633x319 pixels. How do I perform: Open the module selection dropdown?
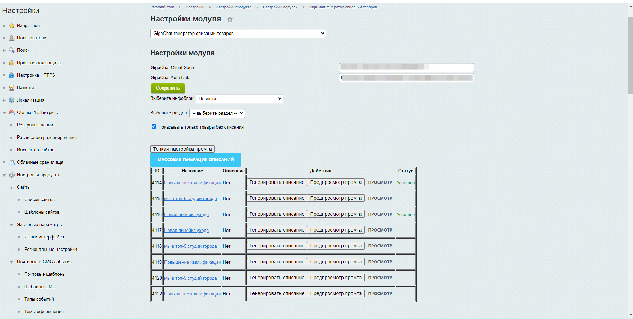tap(238, 34)
